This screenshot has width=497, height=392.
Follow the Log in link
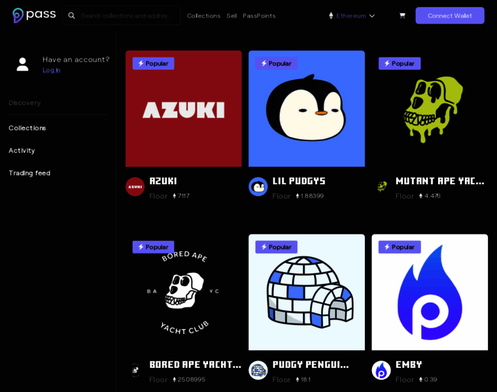52,70
